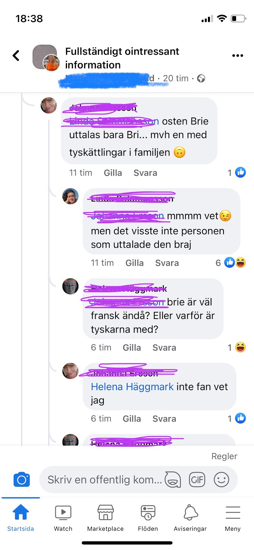Open the Regler rules link
This screenshot has width=254, height=550.
click(x=224, y=456)
